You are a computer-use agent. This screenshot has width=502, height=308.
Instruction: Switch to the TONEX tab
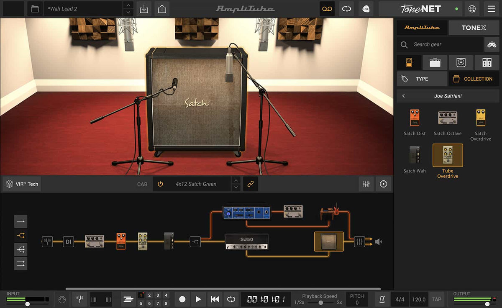474,28
